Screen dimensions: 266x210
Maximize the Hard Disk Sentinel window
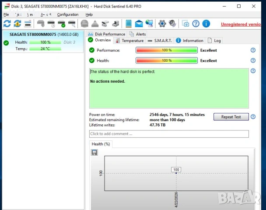(x=239, y=6)
